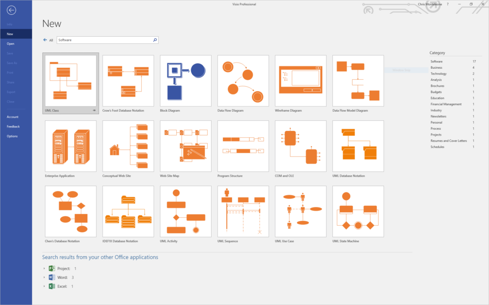Click the Excel icon in Office search results
Image resolution: width=489 pixels, height=305 pixels.
pos(53,286)
